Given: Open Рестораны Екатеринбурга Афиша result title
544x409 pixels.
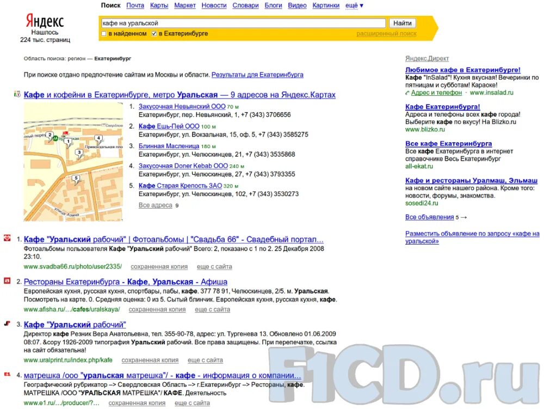Looking at the screenshot, I should (x=126, y=282).
